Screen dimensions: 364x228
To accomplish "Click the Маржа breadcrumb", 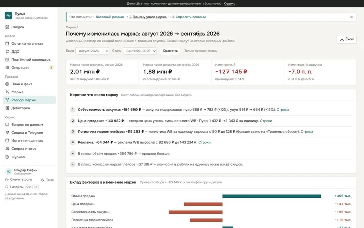I will (71, 27).
